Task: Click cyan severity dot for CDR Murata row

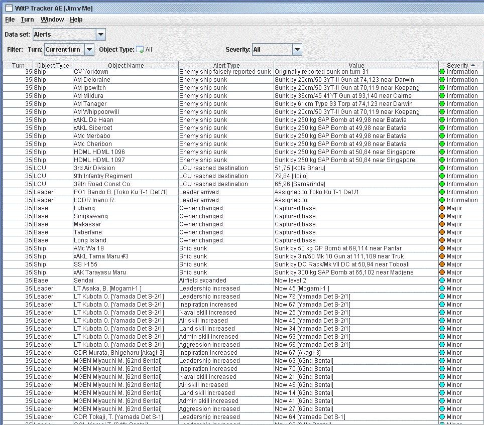Action: (442, 353)
